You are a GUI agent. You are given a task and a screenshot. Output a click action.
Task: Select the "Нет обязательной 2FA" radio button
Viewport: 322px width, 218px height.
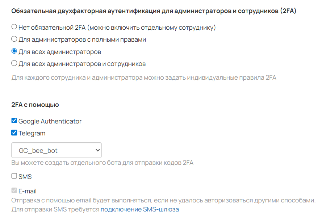(14, 27)
